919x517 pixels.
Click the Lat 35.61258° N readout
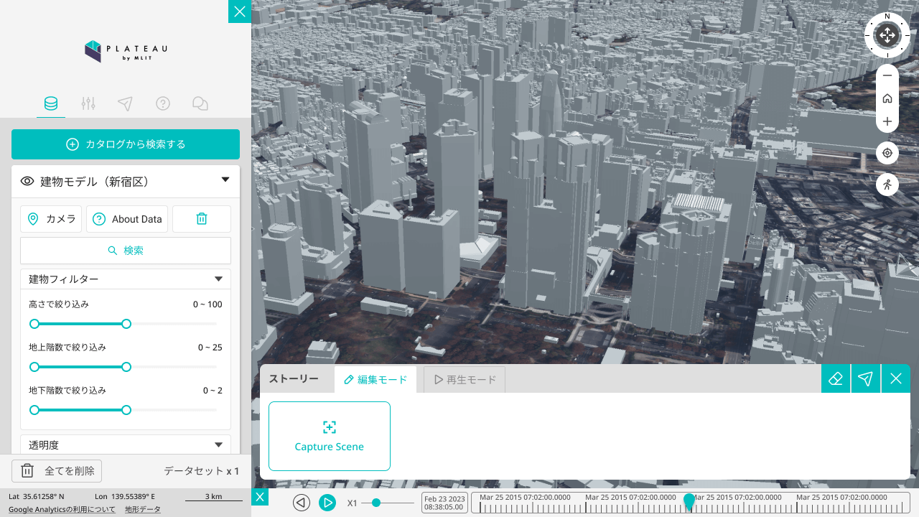[x=37, y=496]
